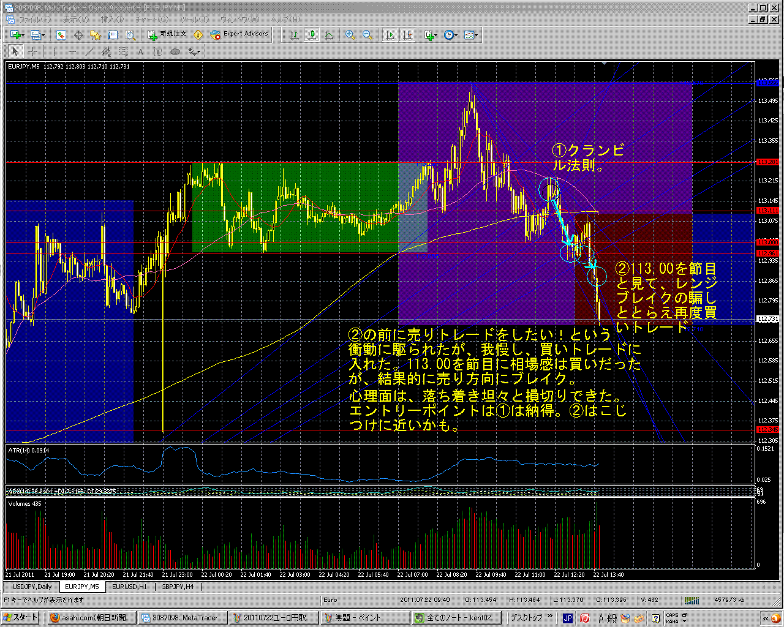Switch to the EURUSD,H1 chart tab

coord(130,587)
